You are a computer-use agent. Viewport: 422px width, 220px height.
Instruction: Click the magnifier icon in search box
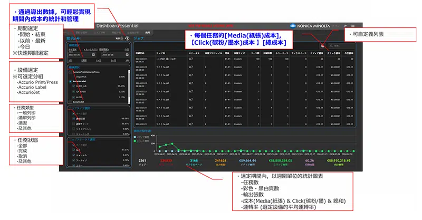tap(331, 46)
